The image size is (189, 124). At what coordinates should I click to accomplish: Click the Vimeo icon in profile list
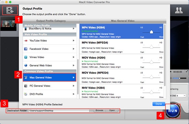click(x=26, y=57)
